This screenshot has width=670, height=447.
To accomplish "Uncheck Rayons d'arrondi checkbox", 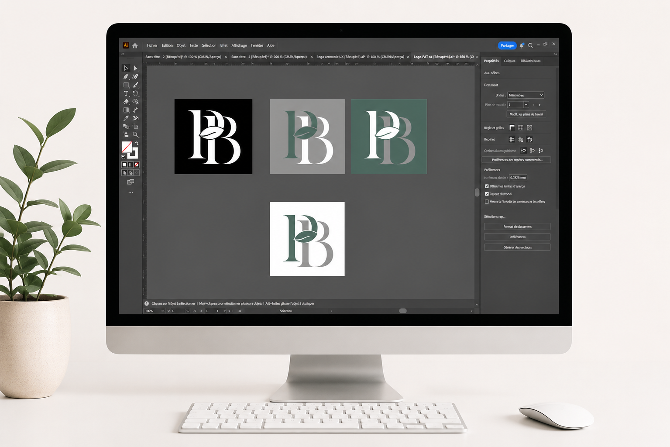I will click(487, 194).
